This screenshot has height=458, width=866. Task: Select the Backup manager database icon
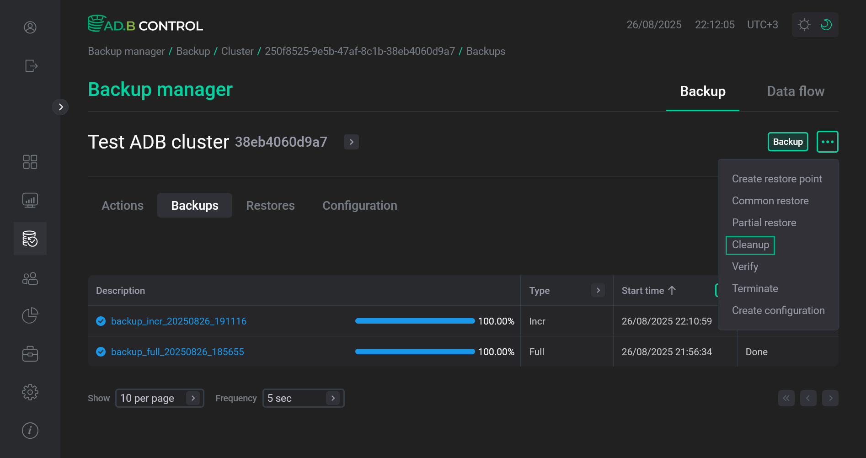(30, 239)
